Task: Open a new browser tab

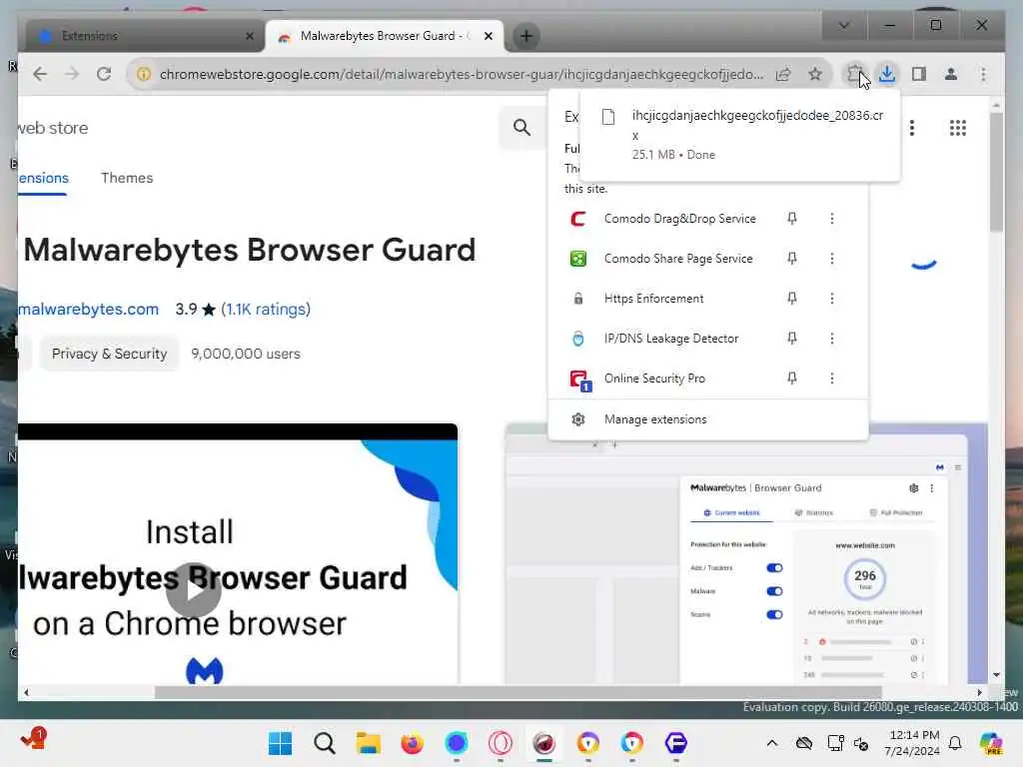Action: coord(526,36)
